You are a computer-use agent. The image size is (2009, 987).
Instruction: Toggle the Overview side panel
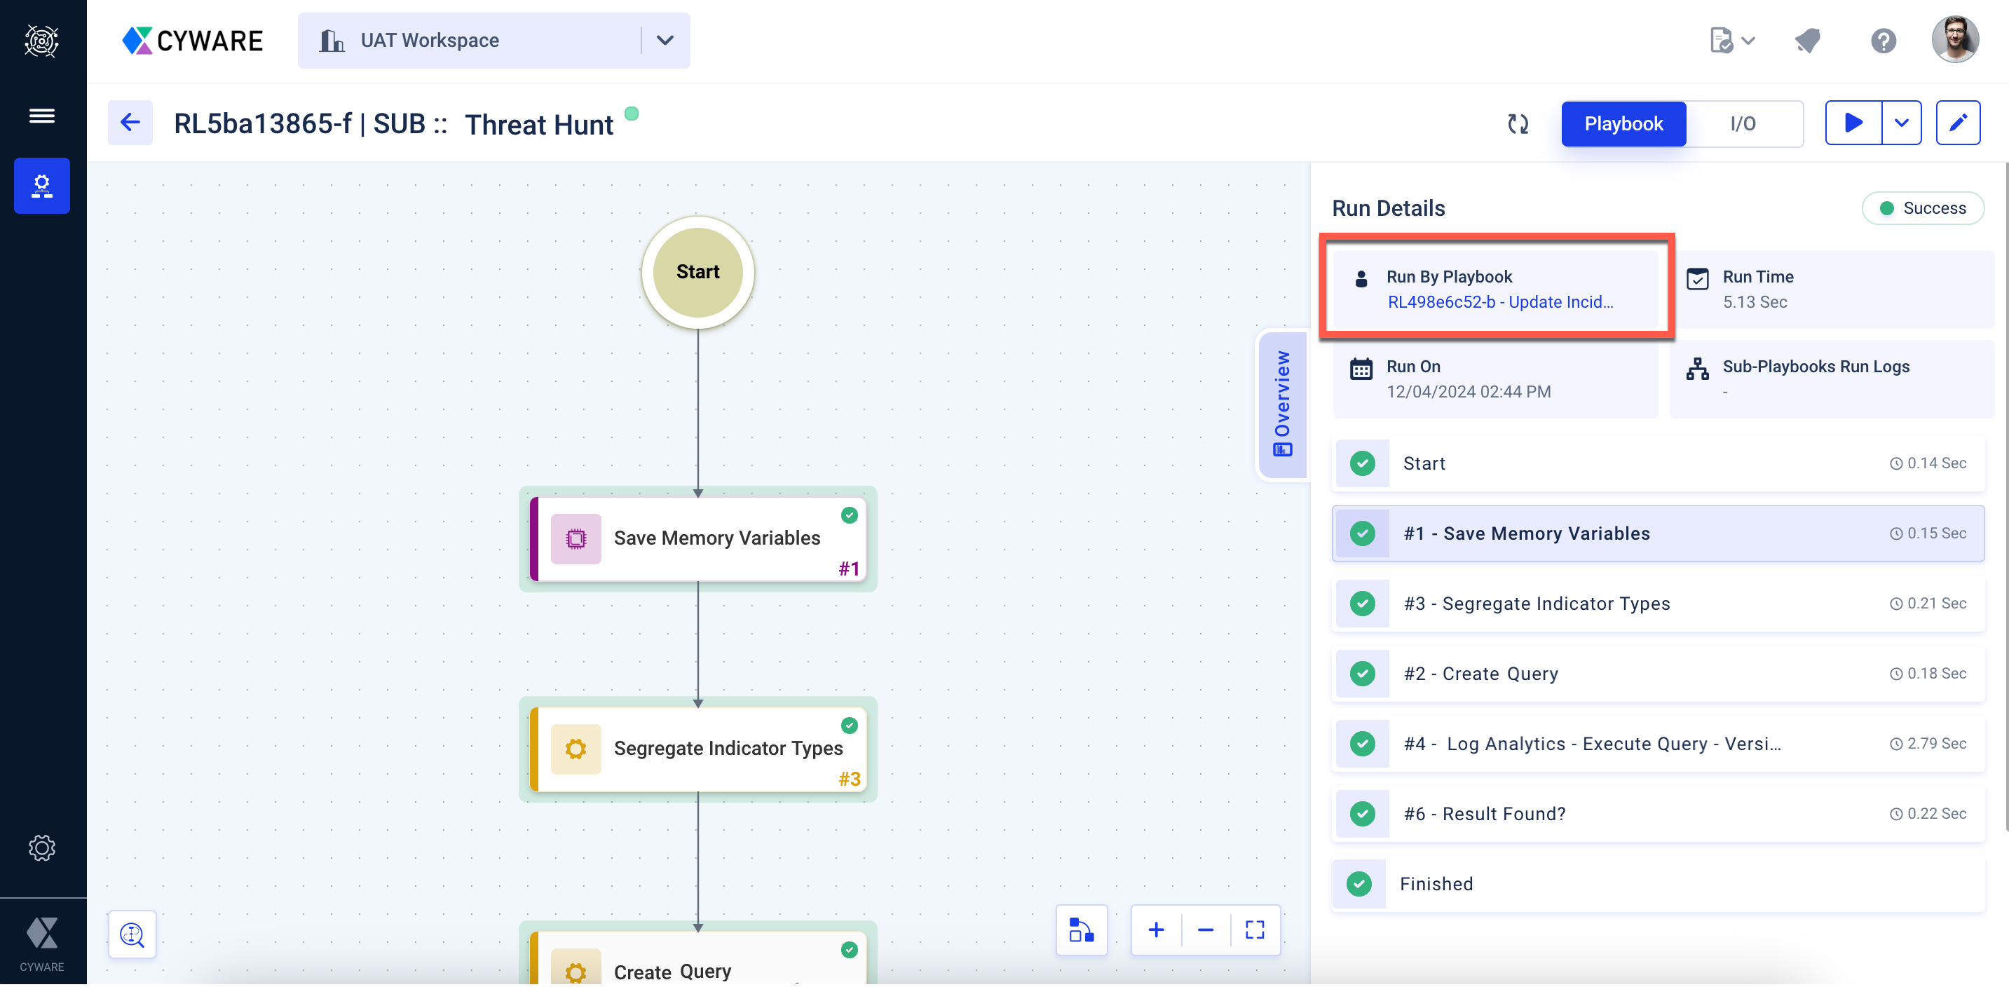coord(1282,404)
